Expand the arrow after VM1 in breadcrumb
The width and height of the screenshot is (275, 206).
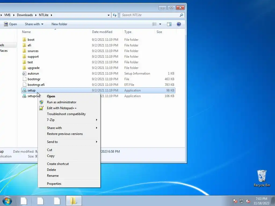(14, 15)
